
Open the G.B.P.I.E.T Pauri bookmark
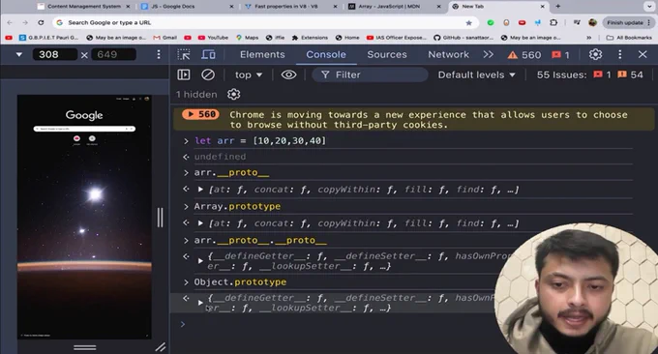(48, 38)
